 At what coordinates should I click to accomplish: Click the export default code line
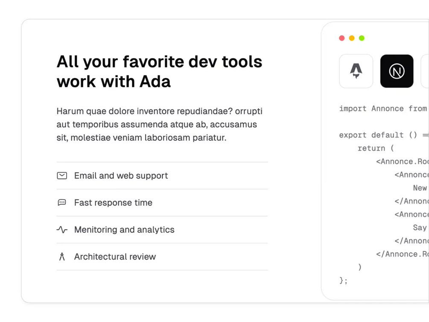coord(383,135)
